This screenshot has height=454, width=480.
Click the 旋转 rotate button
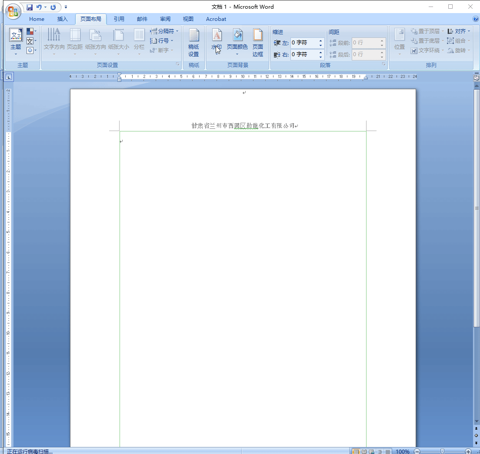pos(459,50)
